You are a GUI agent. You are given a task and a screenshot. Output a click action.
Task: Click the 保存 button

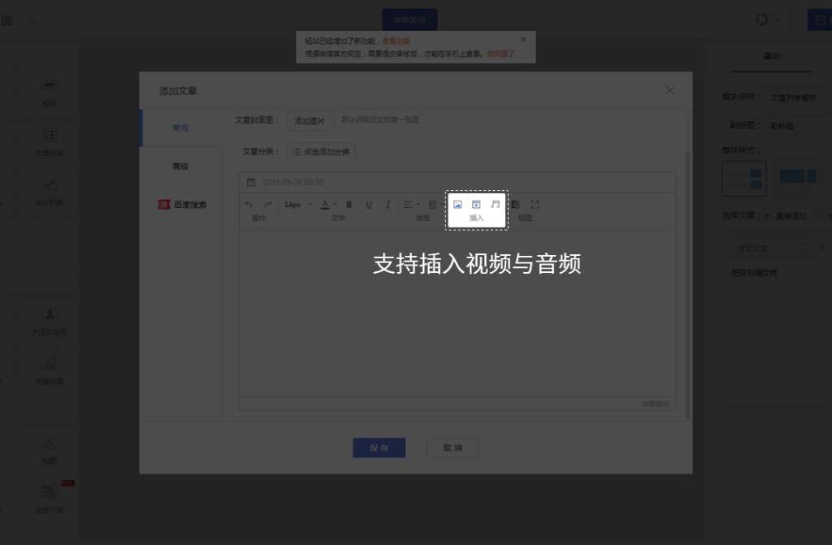tap(379, 448)
